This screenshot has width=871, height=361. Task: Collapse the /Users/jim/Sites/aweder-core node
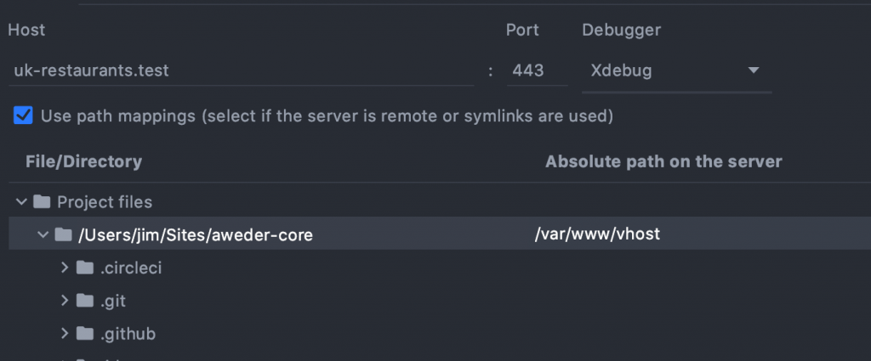pyautogui.click(x=43, y=235)
